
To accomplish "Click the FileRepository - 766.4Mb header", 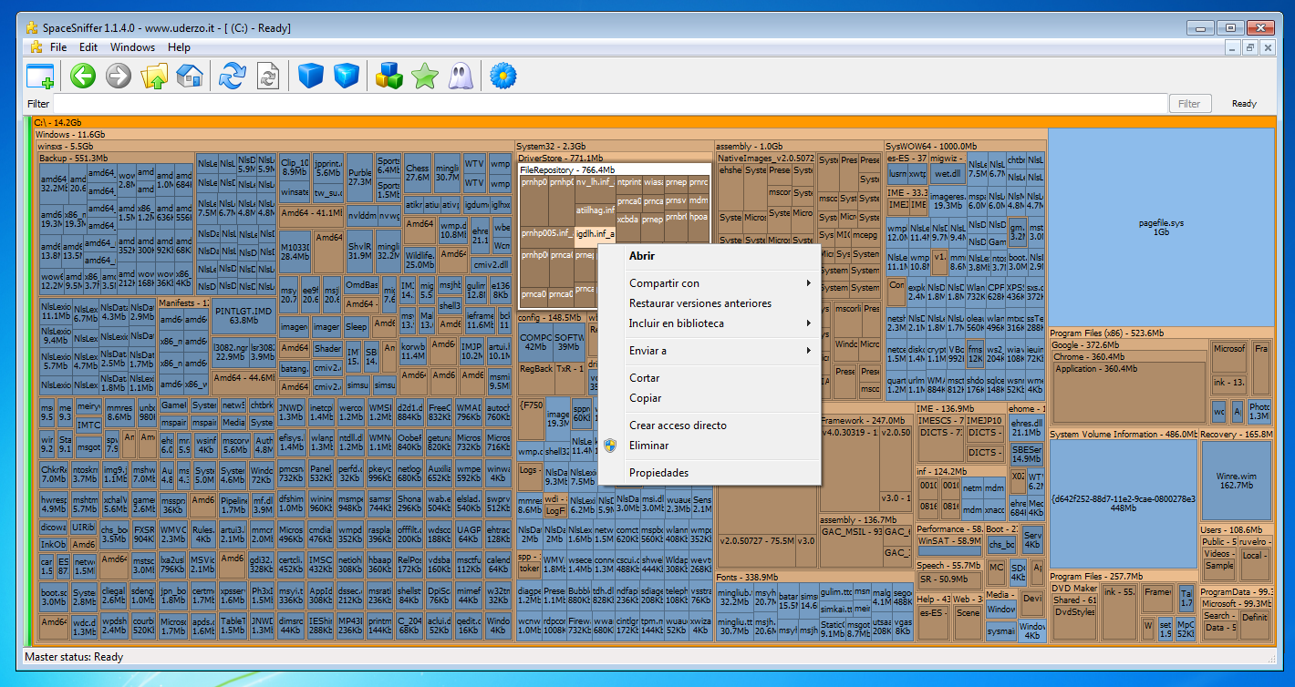I will [x=567, y=169].
